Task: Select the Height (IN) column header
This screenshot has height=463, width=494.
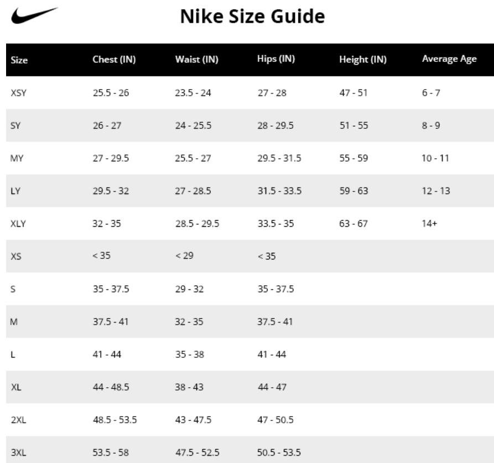Action: pyautogui.click(x=363, y=59)
